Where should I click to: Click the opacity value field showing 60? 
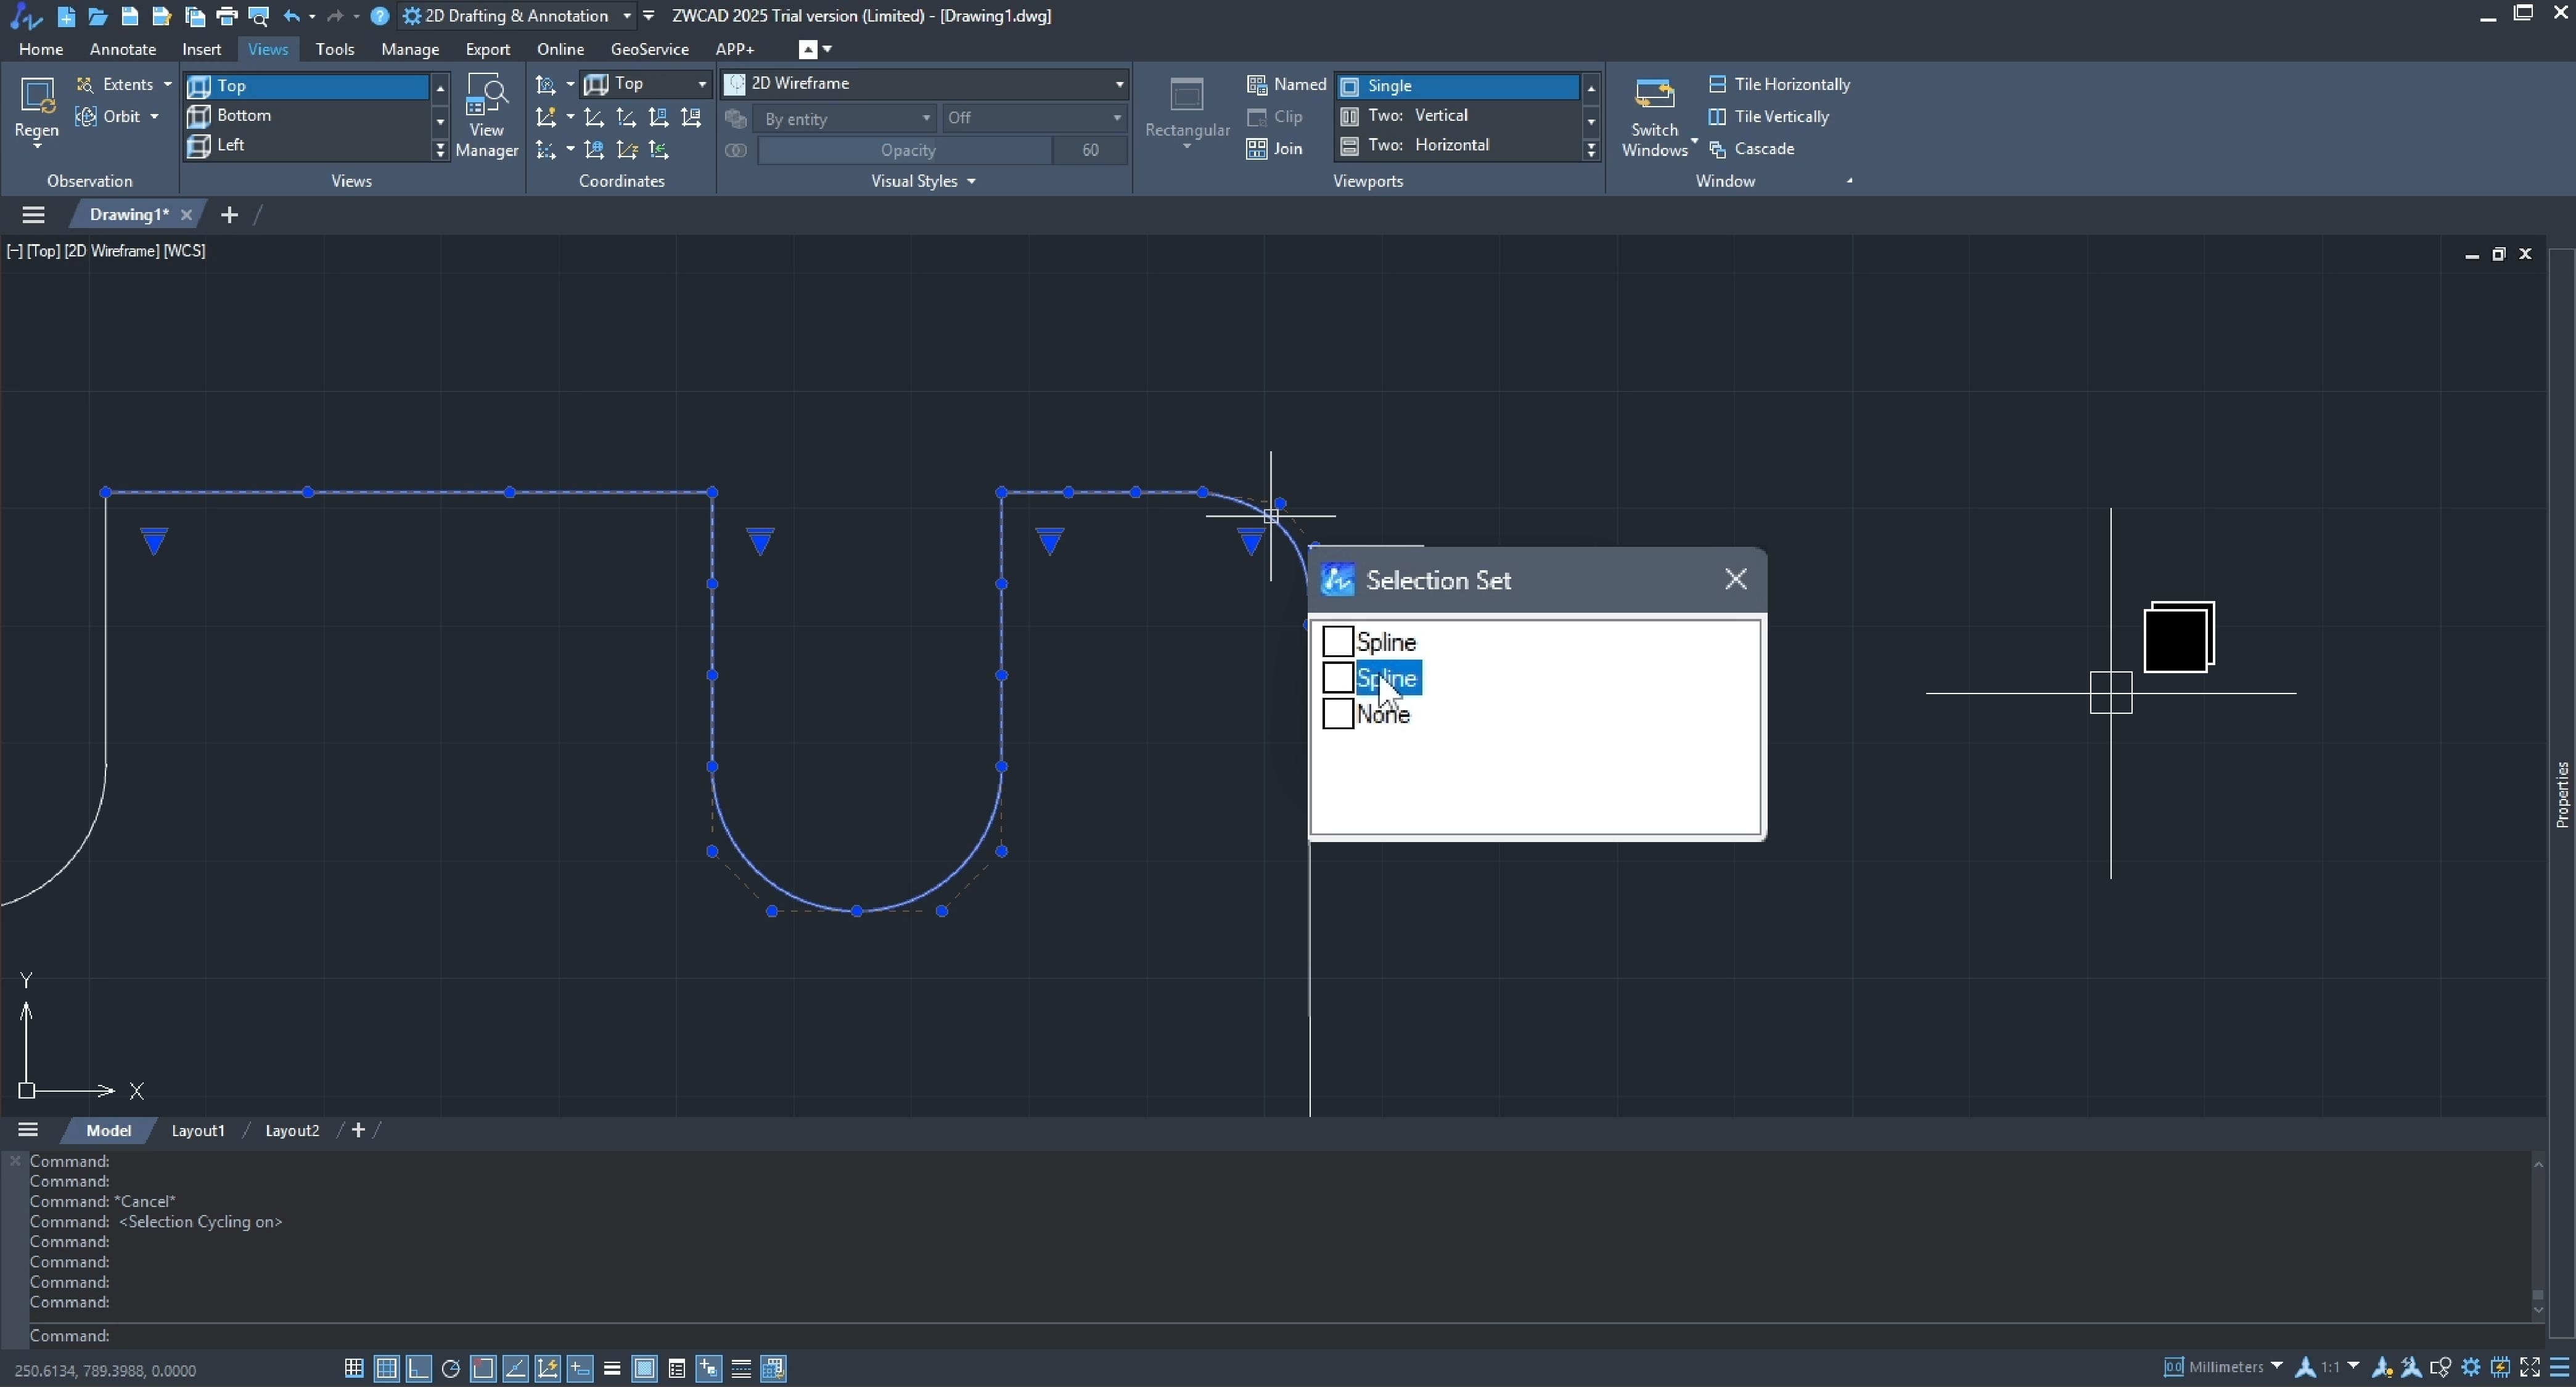tap(1090, 150)
